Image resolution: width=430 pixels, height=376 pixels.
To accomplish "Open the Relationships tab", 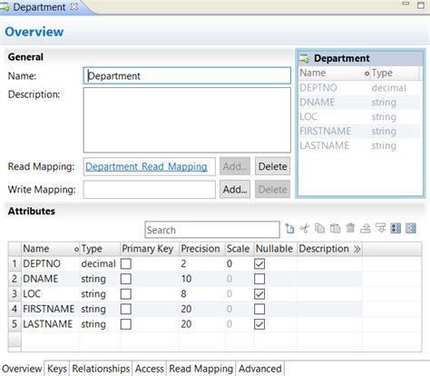I will [x=101, y=369].
